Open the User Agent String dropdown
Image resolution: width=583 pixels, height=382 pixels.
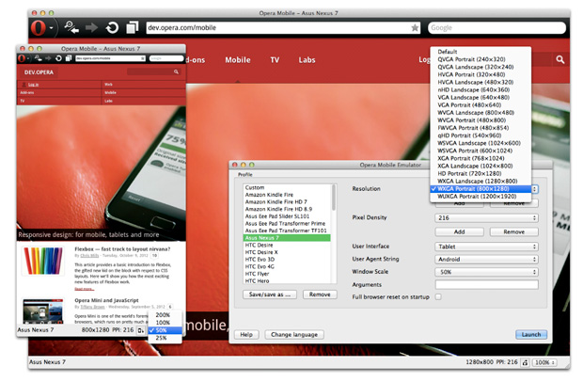(x=486, y=260)
